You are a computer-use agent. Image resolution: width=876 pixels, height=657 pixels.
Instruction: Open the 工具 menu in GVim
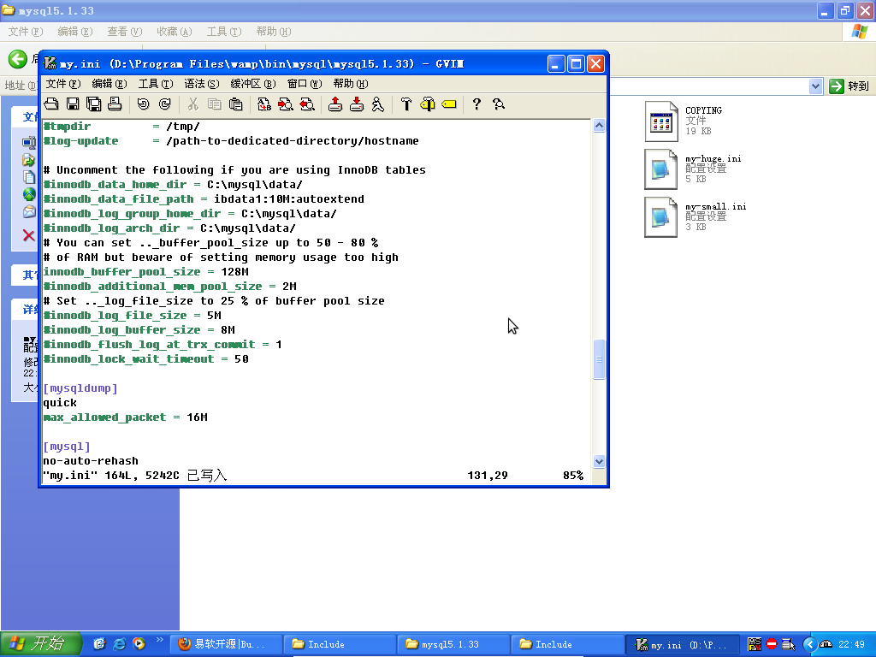[156, 84]
